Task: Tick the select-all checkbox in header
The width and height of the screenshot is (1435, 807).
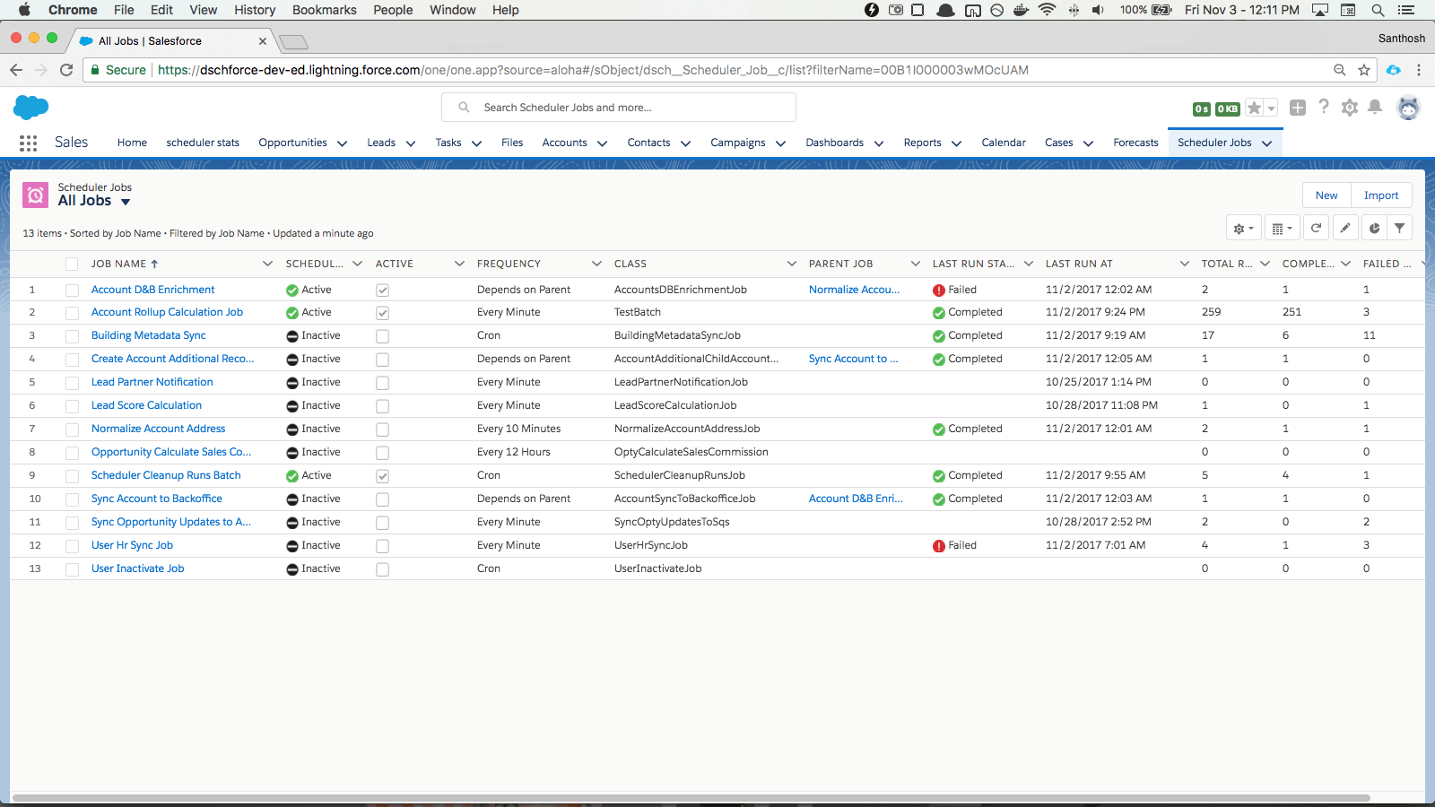Action: pos(72,265)
